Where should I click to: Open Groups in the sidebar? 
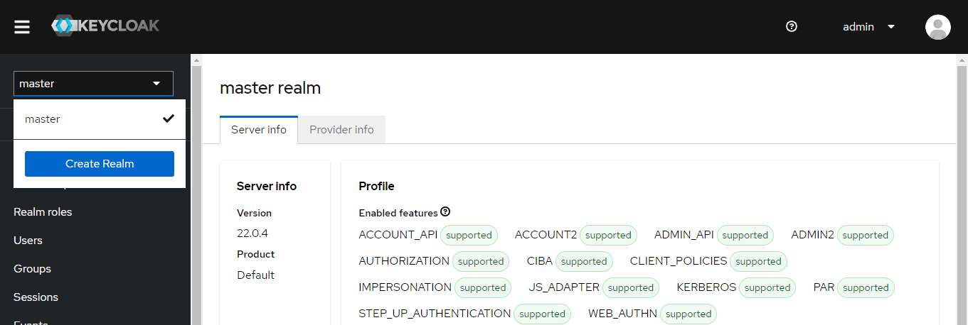32,269
